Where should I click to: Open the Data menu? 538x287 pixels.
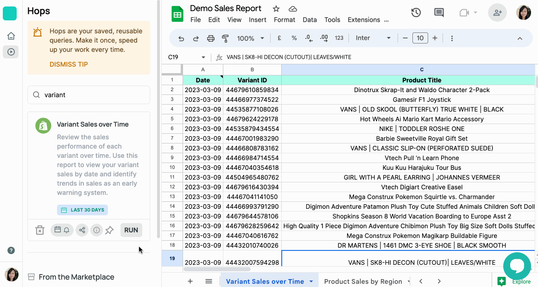pyautogui.click(x=310, y=20)
